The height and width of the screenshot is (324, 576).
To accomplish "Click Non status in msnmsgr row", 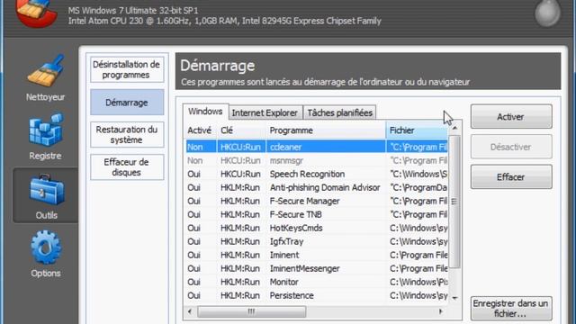I will pyautogui.click(x=195, y=160).
